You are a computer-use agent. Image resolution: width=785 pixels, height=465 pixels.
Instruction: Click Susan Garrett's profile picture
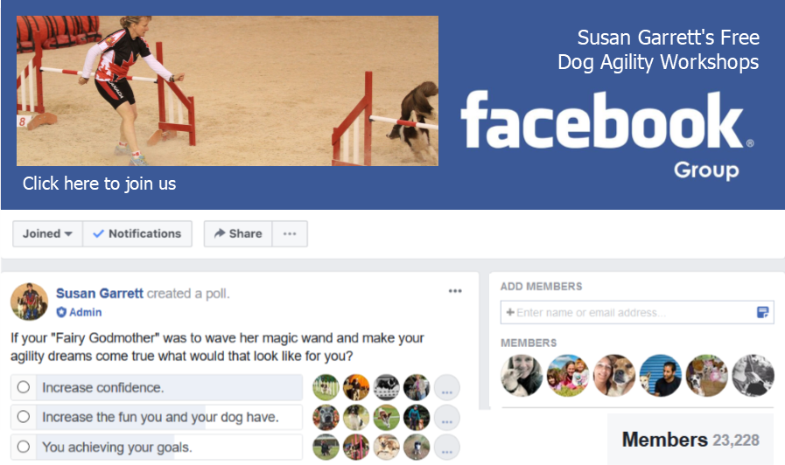point(29,302)
